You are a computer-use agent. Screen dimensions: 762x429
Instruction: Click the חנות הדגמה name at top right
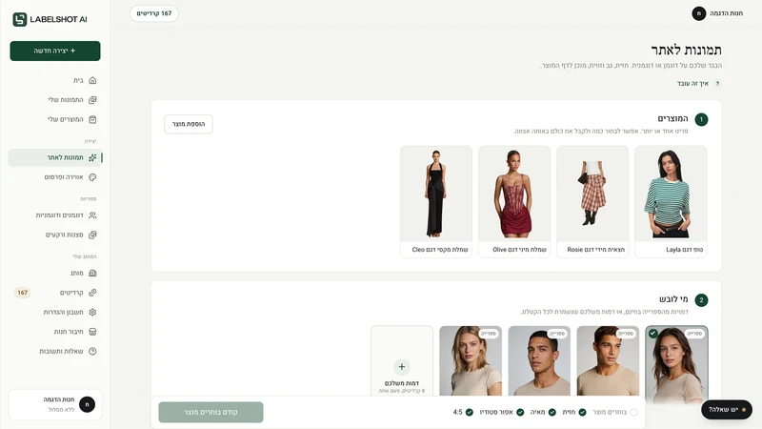(726, 13)
